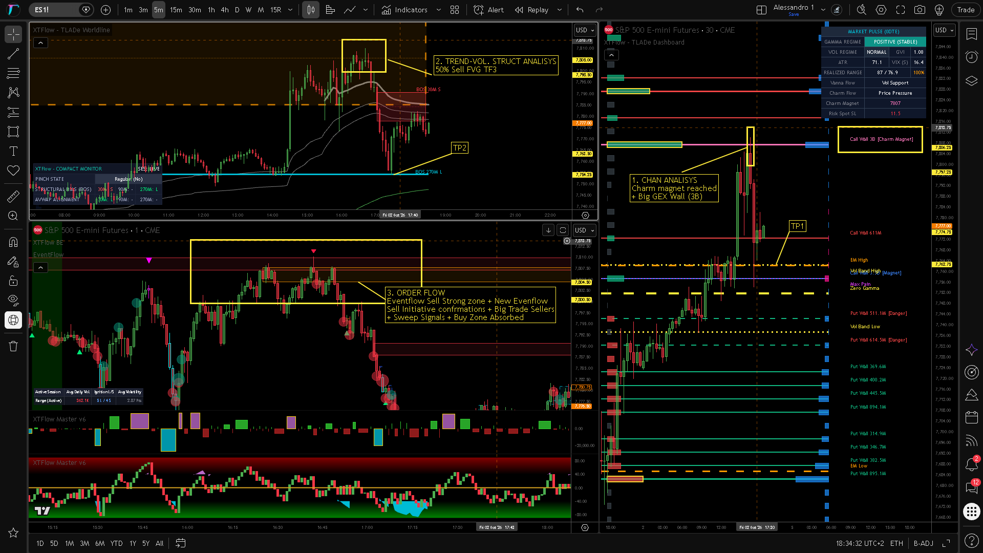Open the alerts clock panel
This screenshot has height=553, width=983.
pyautogui.click(x=971, y=57)
